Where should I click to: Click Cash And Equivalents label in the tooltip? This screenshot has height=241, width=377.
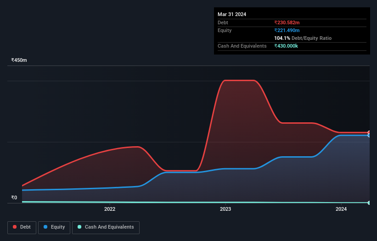[242, 46]
